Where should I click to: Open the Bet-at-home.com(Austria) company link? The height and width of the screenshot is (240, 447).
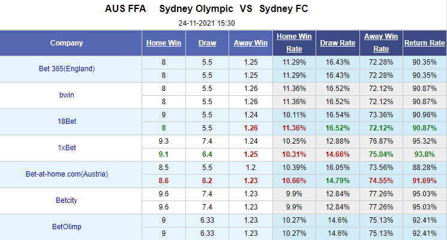(67, 174)
